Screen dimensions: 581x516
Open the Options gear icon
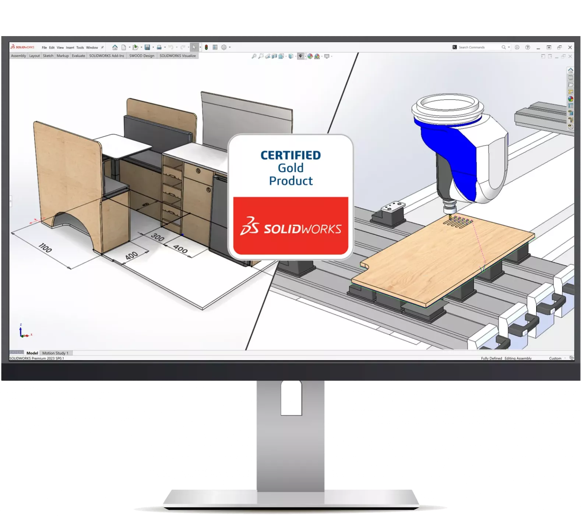click(224, 47)
